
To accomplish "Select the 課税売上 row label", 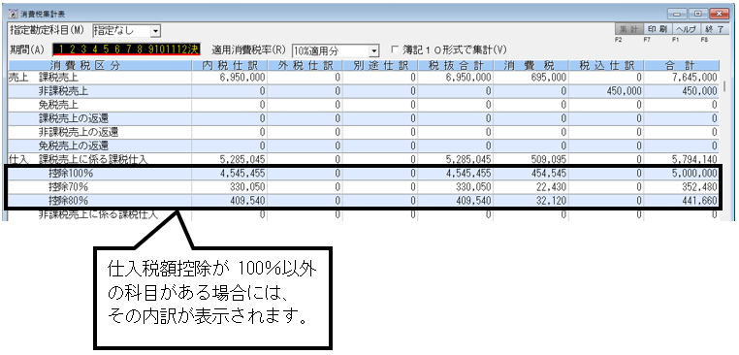I will [57, 78].
